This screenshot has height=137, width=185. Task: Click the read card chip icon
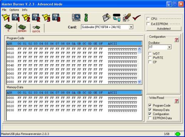[117, 18]
